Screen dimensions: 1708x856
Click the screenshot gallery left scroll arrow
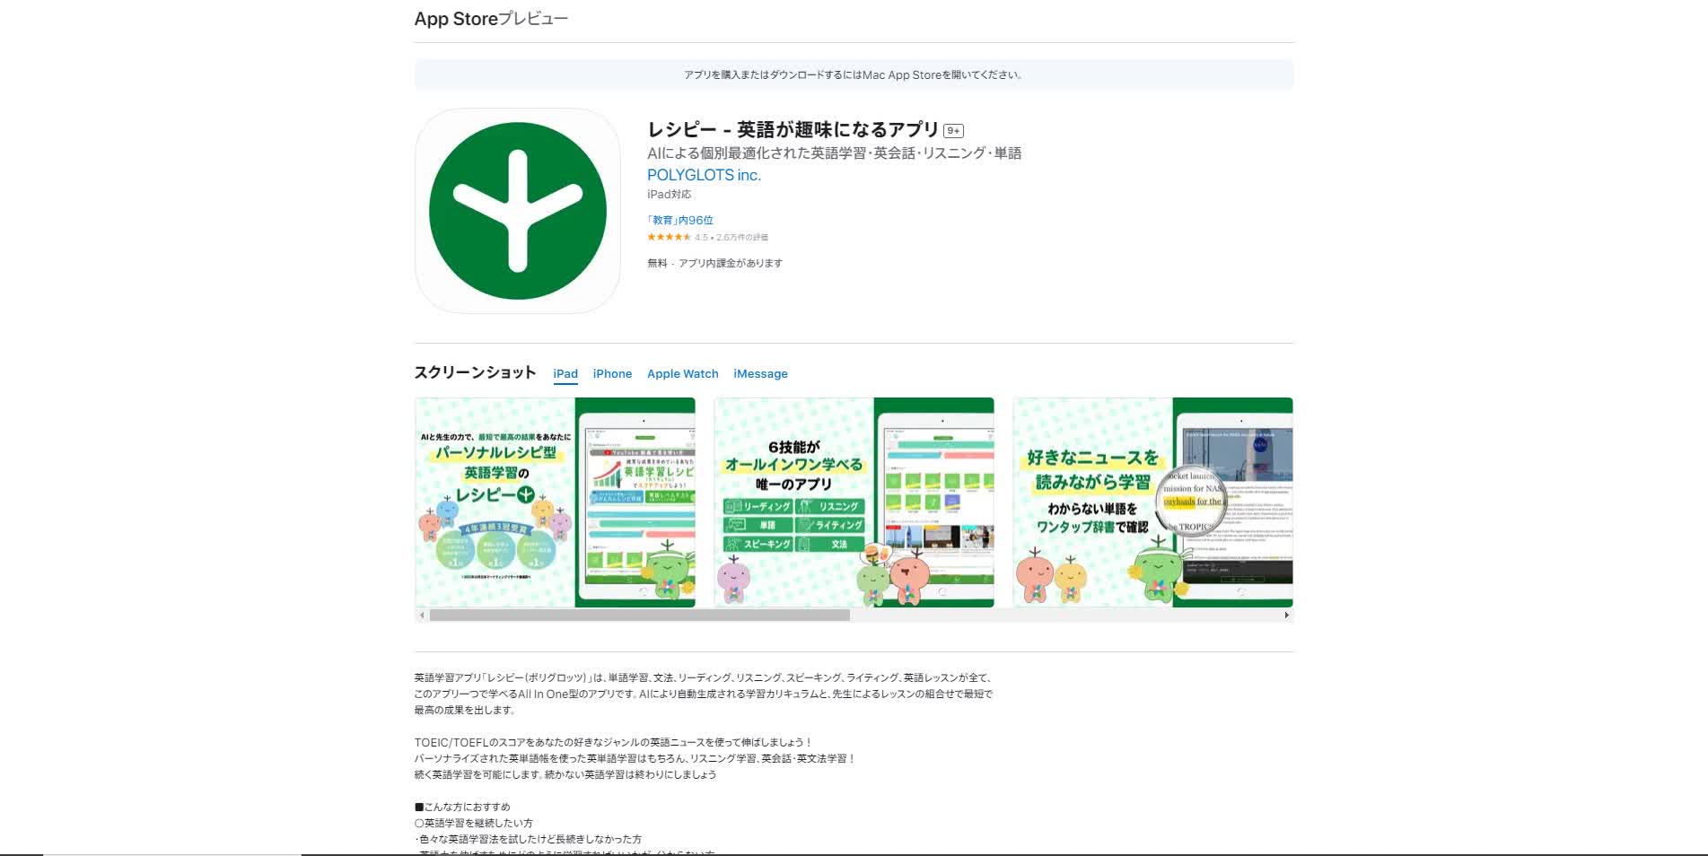(x=422, y=616)
